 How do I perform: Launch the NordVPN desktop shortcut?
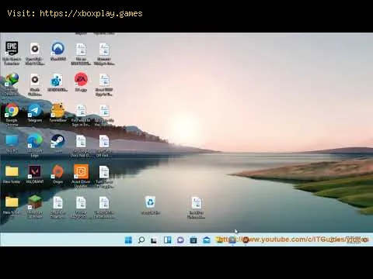(x=58, y=48)
